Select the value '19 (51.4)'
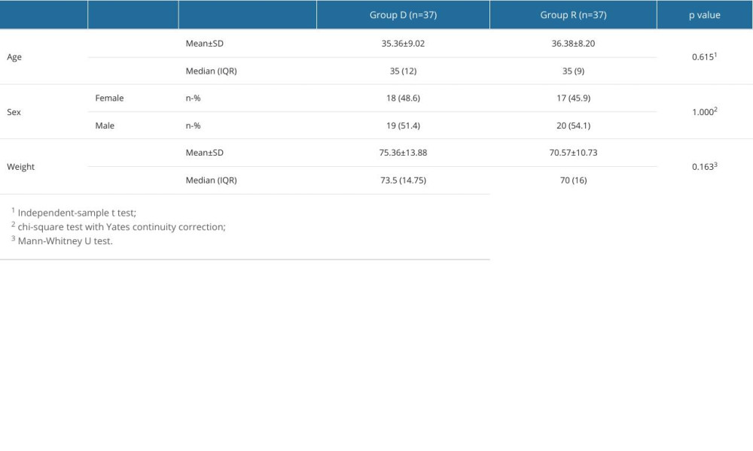 pos(403,126)
